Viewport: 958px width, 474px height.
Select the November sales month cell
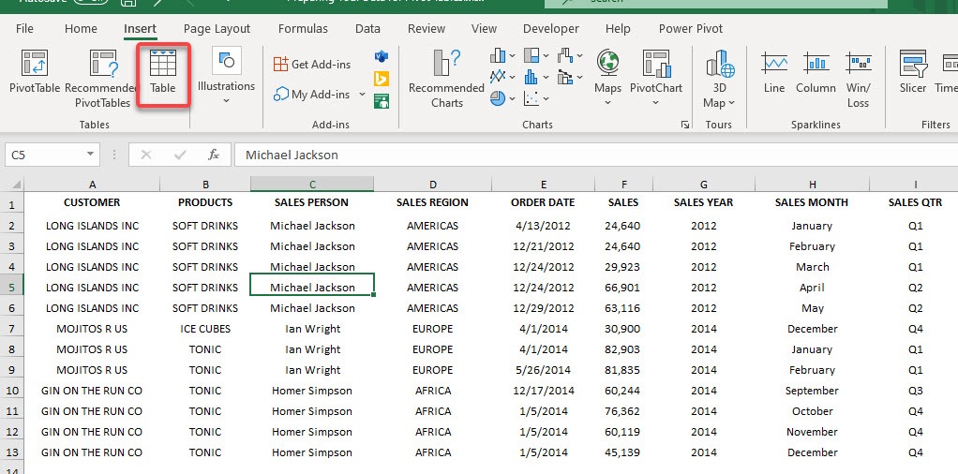(x=812, y=432)
